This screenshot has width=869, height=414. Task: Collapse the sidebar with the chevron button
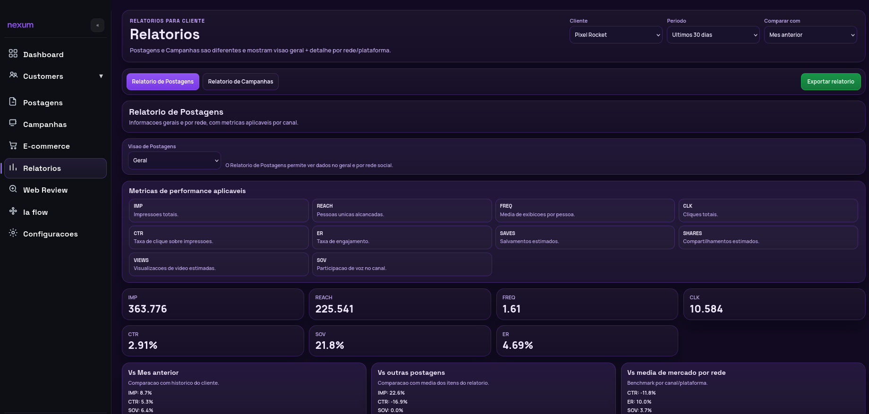click(97, 25)
